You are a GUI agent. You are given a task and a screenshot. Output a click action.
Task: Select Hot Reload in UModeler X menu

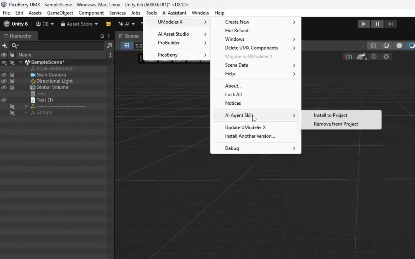[x=256, y=31]
